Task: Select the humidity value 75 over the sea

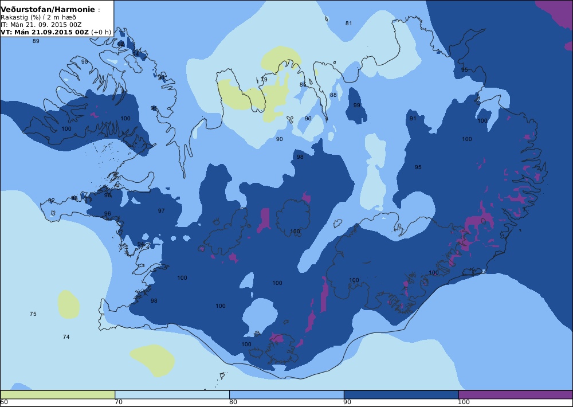Action: pyautogui.click(x=33, y=314)
